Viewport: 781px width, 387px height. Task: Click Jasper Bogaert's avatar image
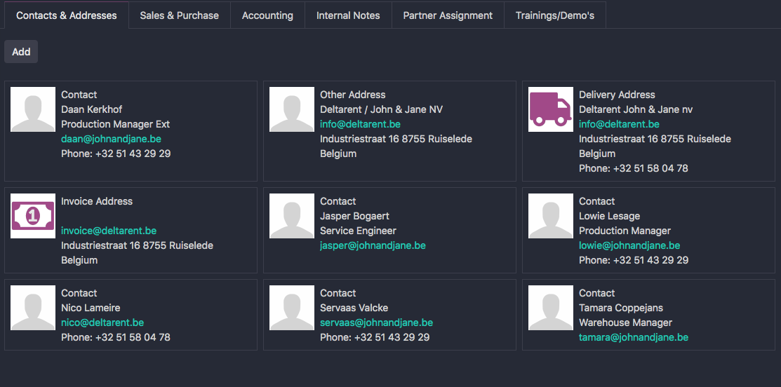coord(292,216)
